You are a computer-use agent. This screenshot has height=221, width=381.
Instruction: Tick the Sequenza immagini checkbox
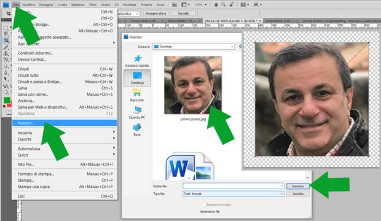[204, 204]
